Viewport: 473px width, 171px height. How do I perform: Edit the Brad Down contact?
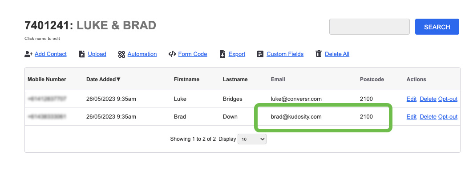[412, 116]
